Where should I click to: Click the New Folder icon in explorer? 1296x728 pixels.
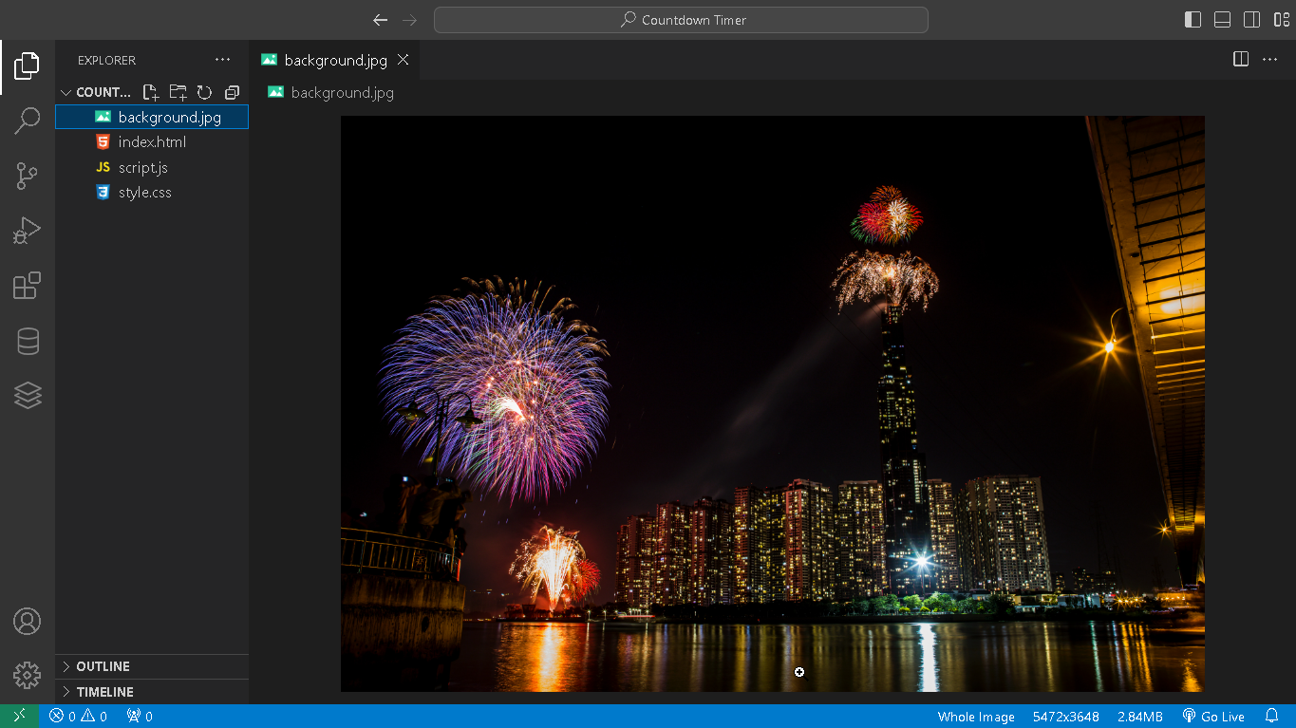click(x=178, y=92)
